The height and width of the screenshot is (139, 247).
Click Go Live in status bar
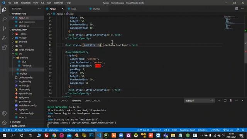tap(228, 130)
